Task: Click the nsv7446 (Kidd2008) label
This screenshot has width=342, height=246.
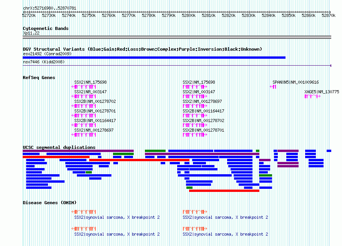Action: tap(44, 62)
